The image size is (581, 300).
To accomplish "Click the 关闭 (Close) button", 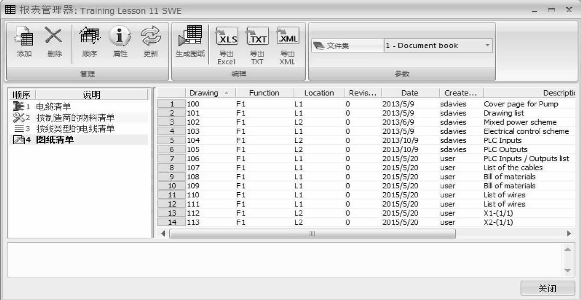I will tap(548, 289).
